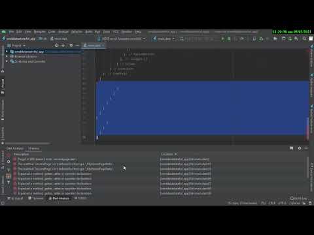314x235 pixels.
Task: Open the Project view type dropdown
Action: click(16, 46)
